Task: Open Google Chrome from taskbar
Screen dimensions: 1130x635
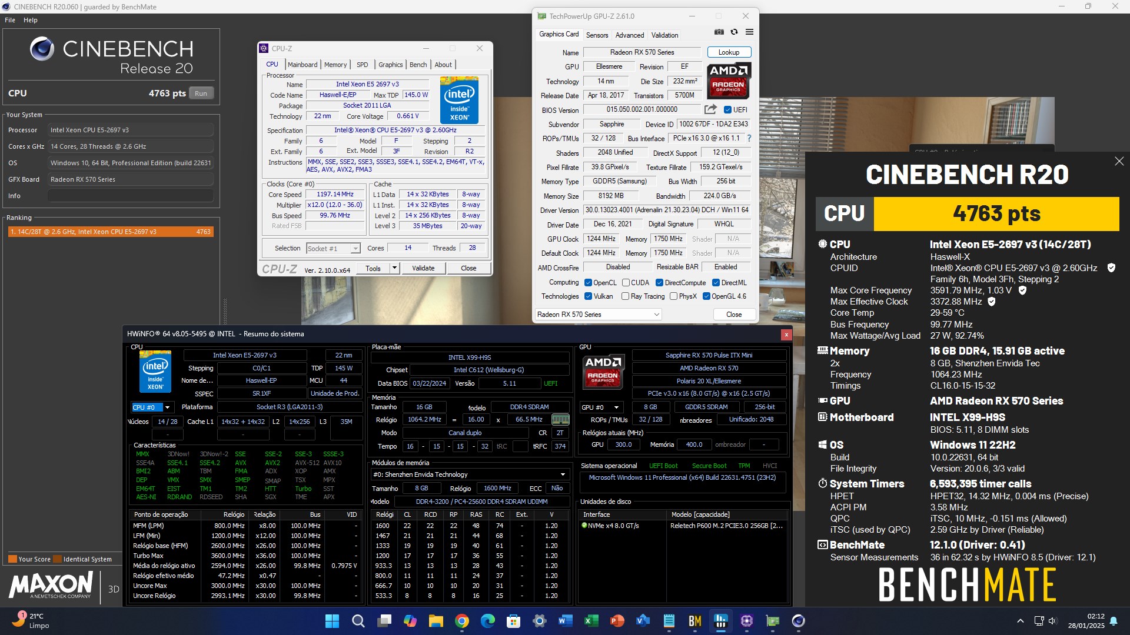Action: (x=462, y=621)
